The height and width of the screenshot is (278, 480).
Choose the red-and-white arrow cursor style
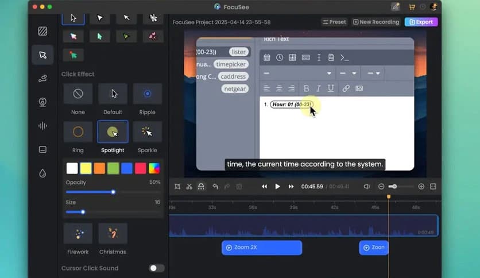pos(73,36)
